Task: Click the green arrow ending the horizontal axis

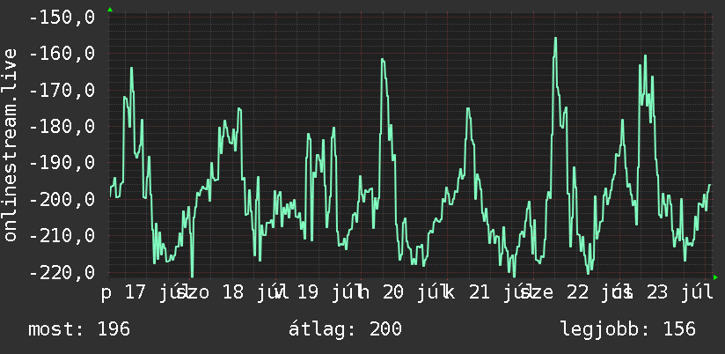Action: pyautogui.click(x=715, y=277)
